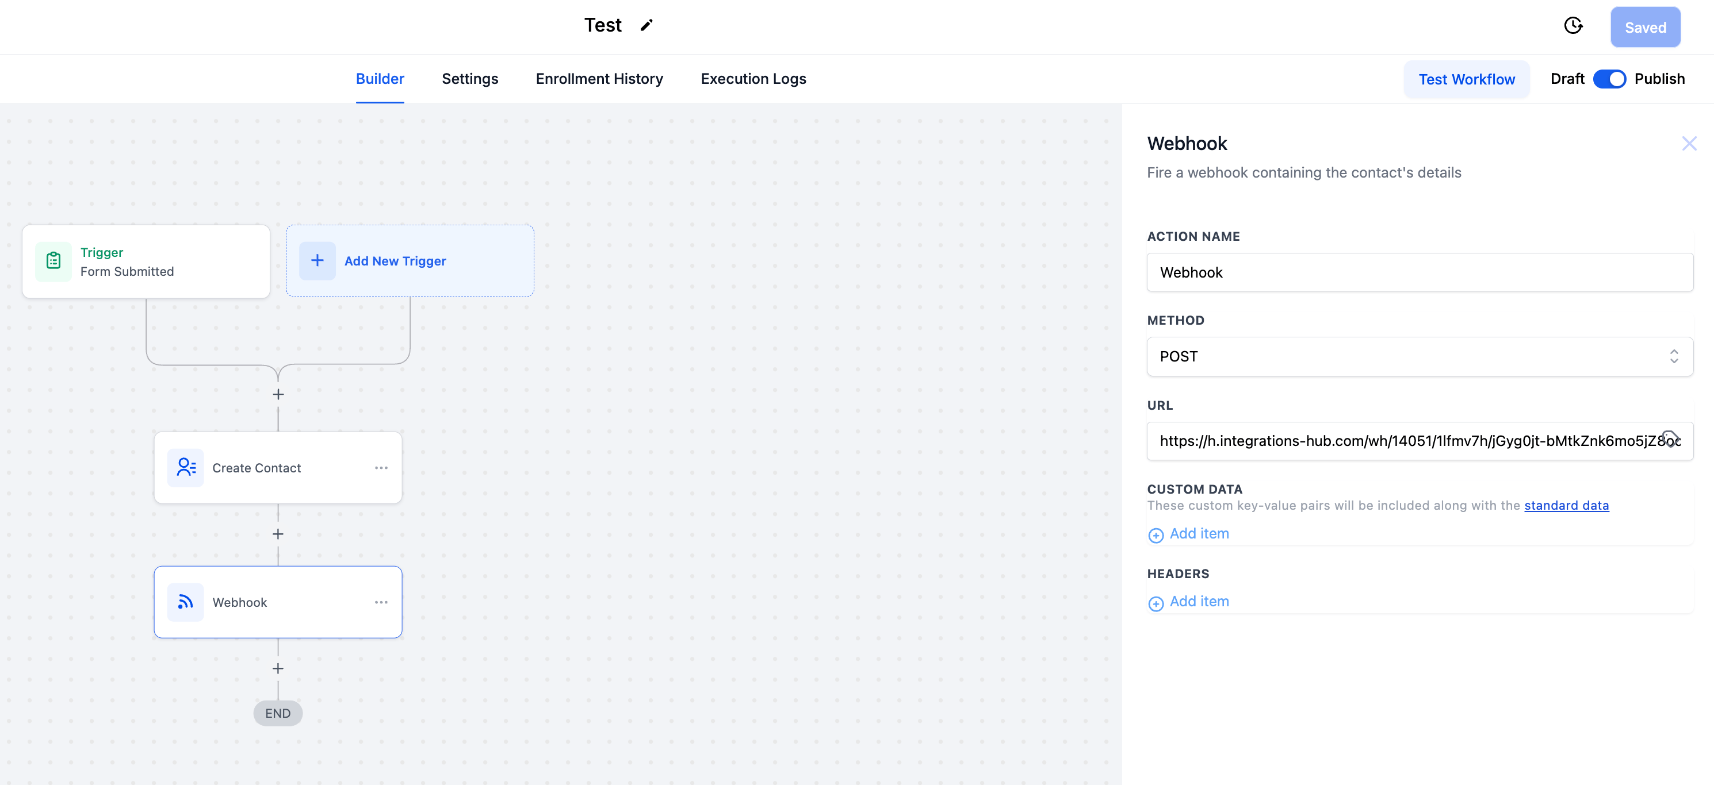Select the Webhook action node
Viewport: 1714px width, 785px height.
pyautogui.click(x=278, y=602)
